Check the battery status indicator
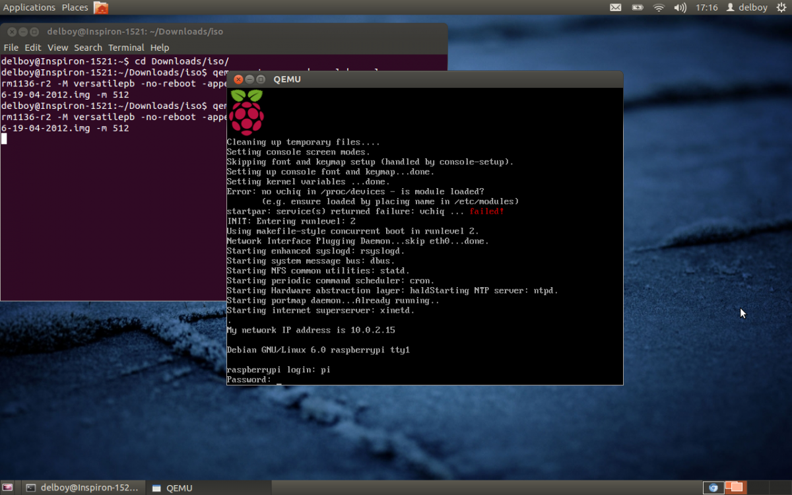792x495 pixels. [x=637, y=8]
